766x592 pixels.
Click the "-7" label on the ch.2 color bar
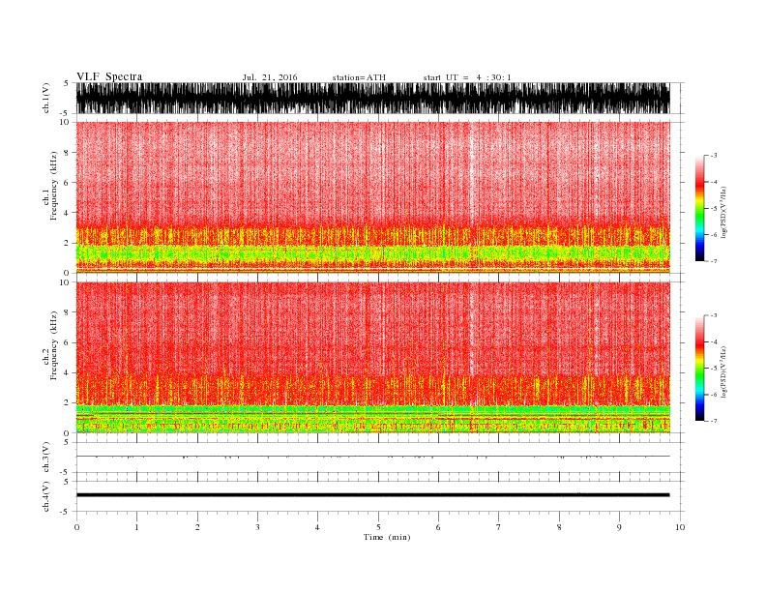713,421
